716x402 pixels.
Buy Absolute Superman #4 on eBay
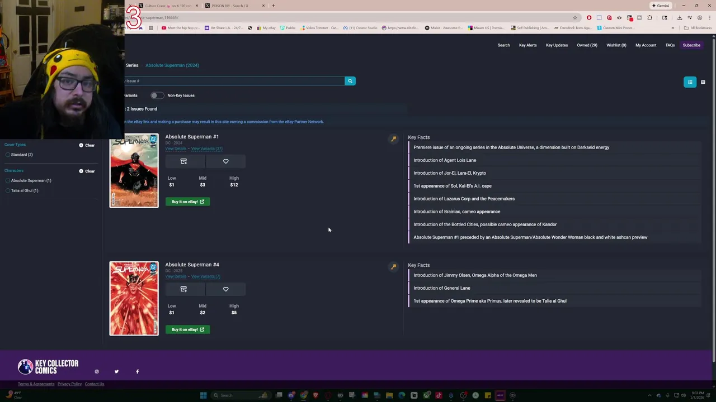coord(187,329)
